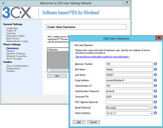163x128 pixels.
Task: Select VoIP Provider in the sidebar
Action: coord(14,59)
